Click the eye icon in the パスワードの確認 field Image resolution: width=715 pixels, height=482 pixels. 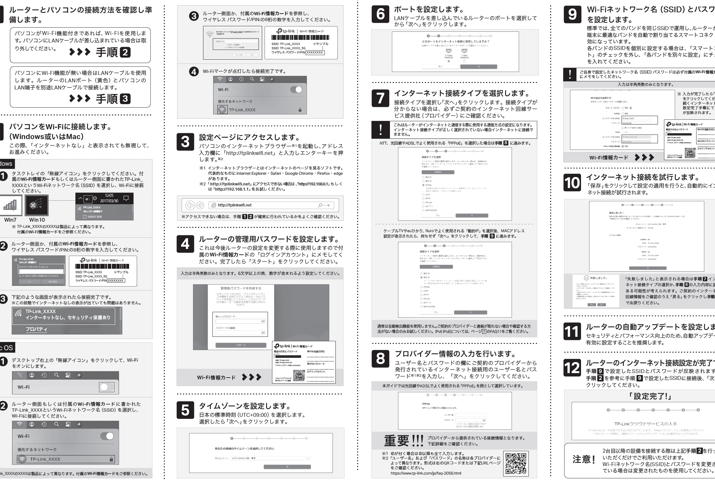click(x=263, y=333)
